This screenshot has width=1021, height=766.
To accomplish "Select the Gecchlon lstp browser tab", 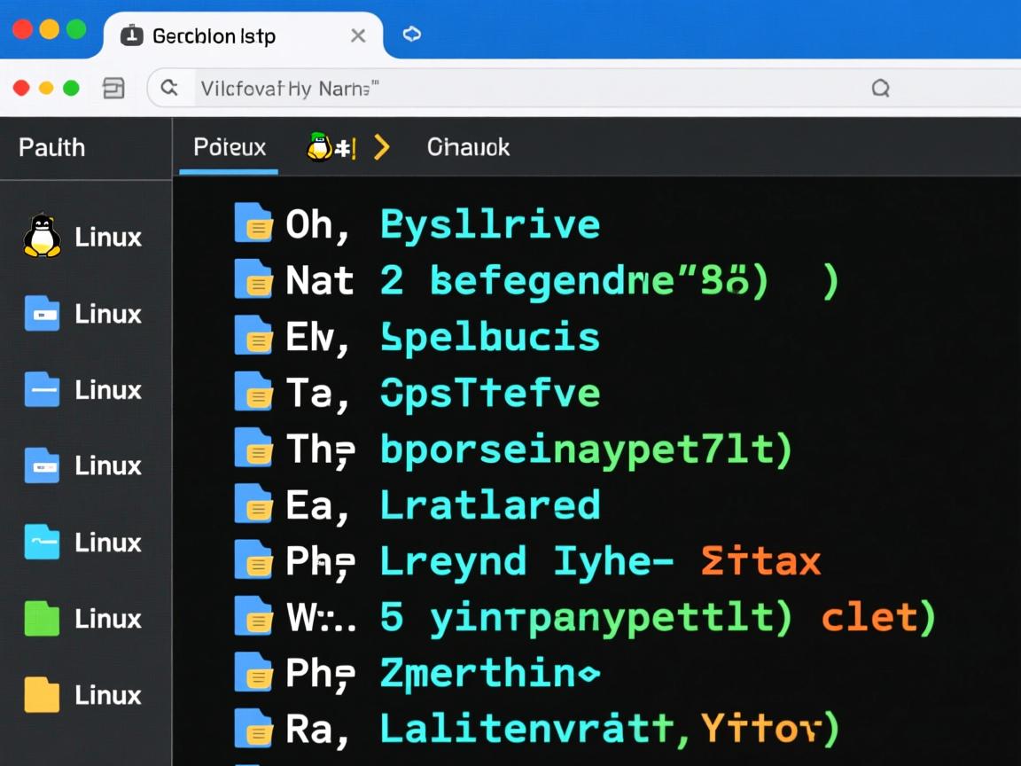I will tap(214, 36).
